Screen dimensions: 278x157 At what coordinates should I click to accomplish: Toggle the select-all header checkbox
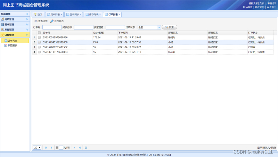tap(39, 33)
